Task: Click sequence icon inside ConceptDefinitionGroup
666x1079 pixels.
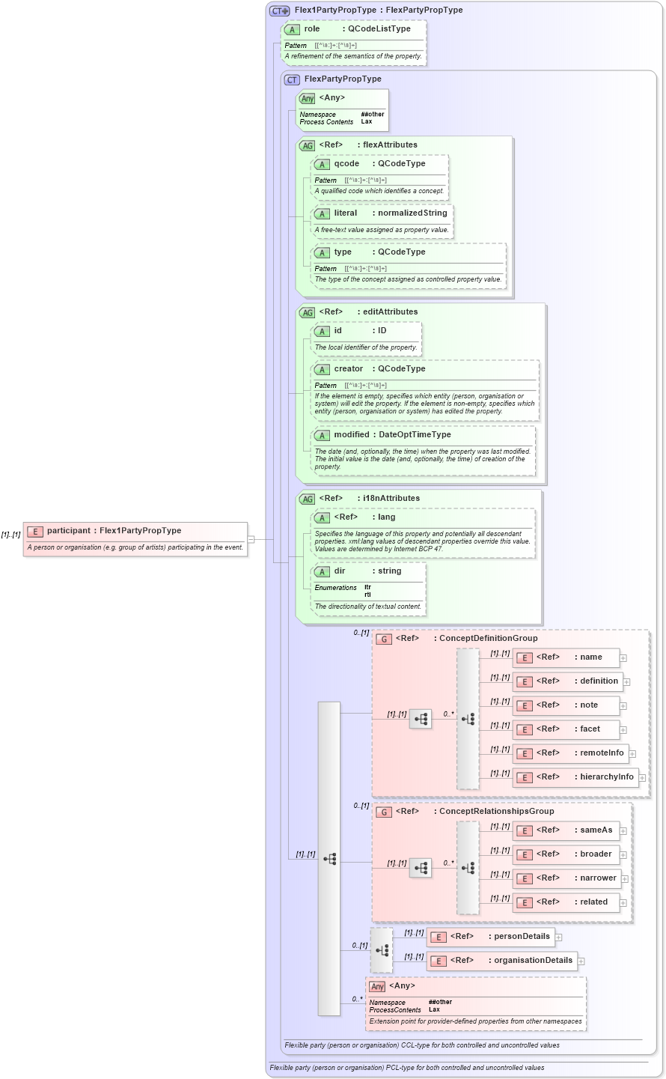Action: click(x=421, y=720)
